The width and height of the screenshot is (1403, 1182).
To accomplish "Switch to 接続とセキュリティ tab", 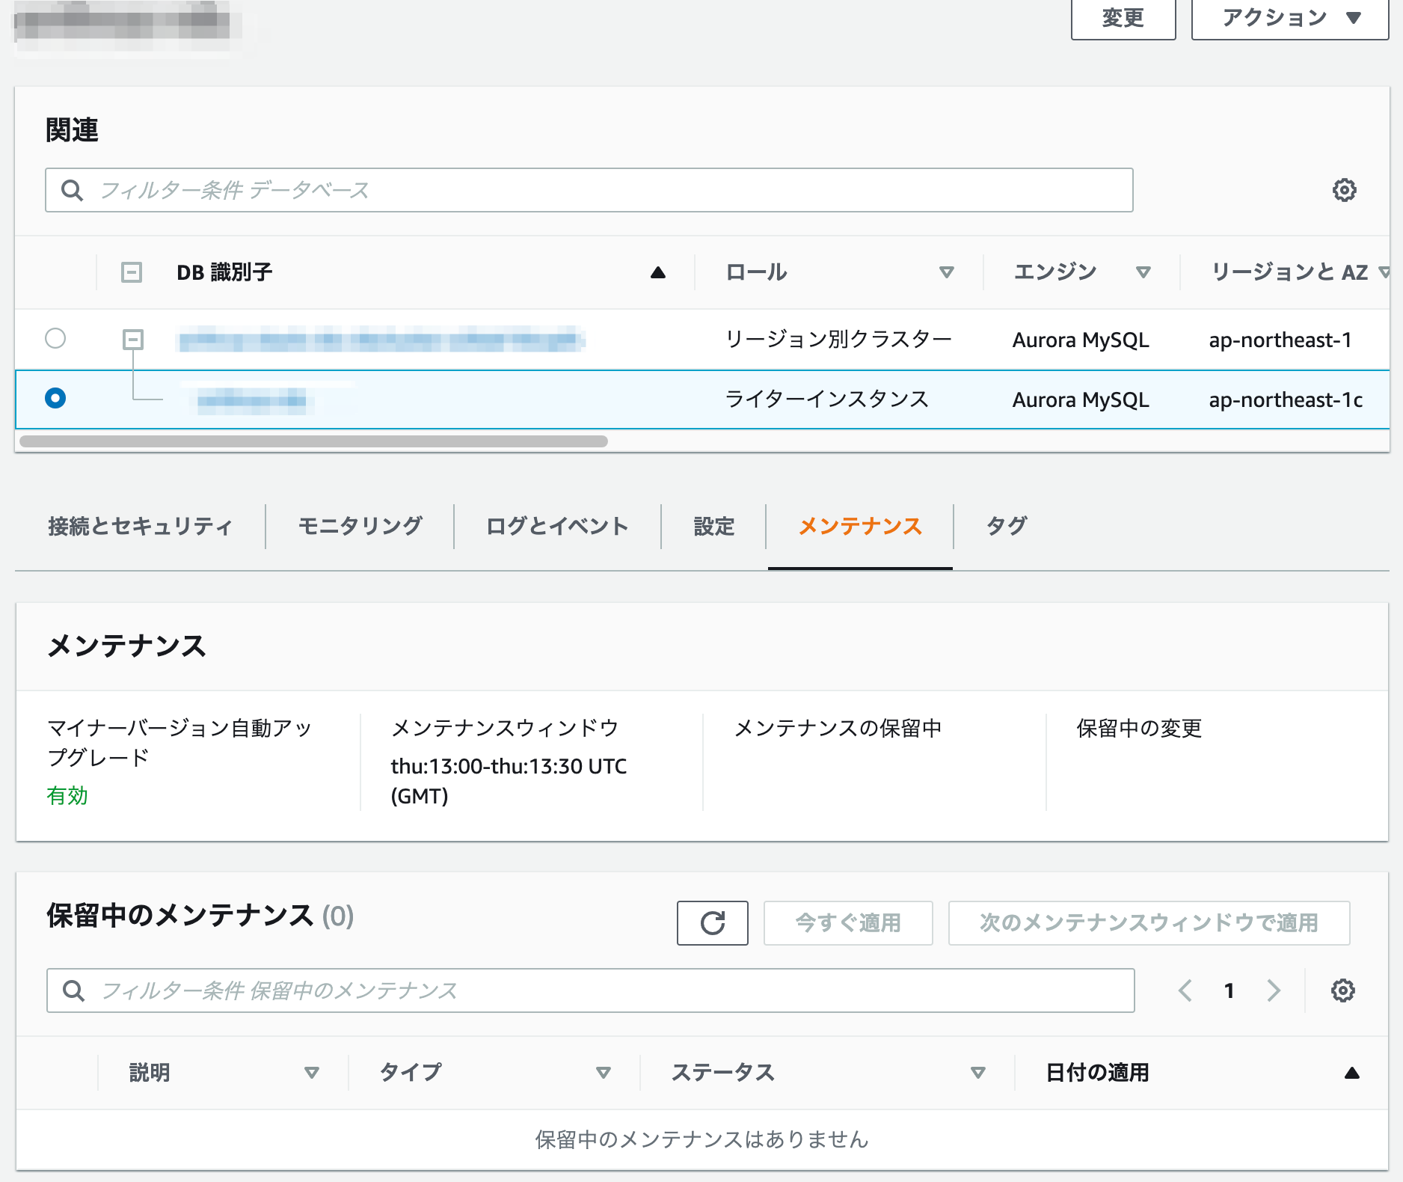I will point(140,527).
